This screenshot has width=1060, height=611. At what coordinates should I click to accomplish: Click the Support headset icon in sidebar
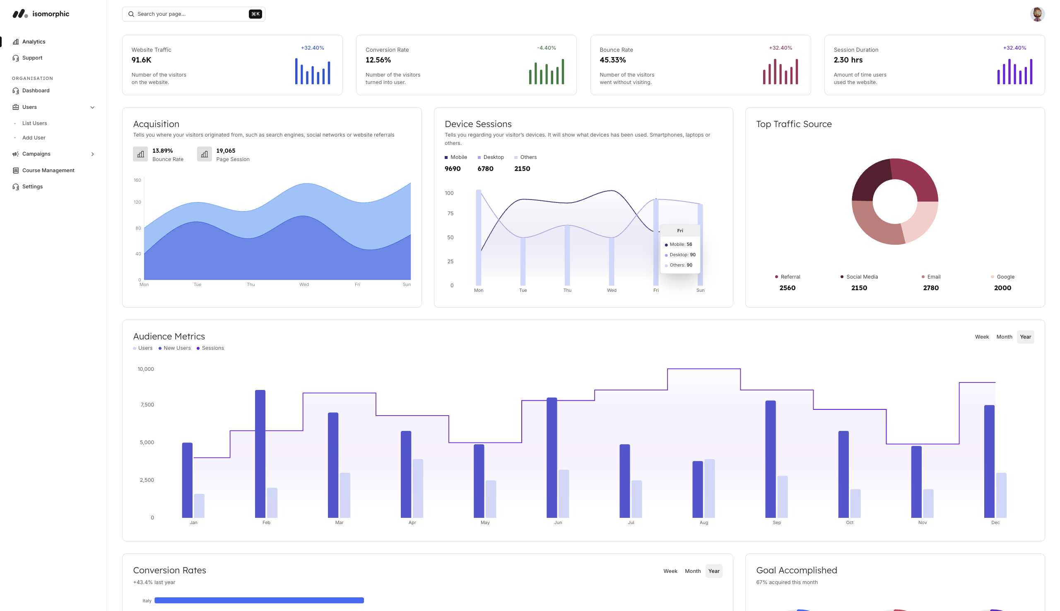tap(15, 58)
